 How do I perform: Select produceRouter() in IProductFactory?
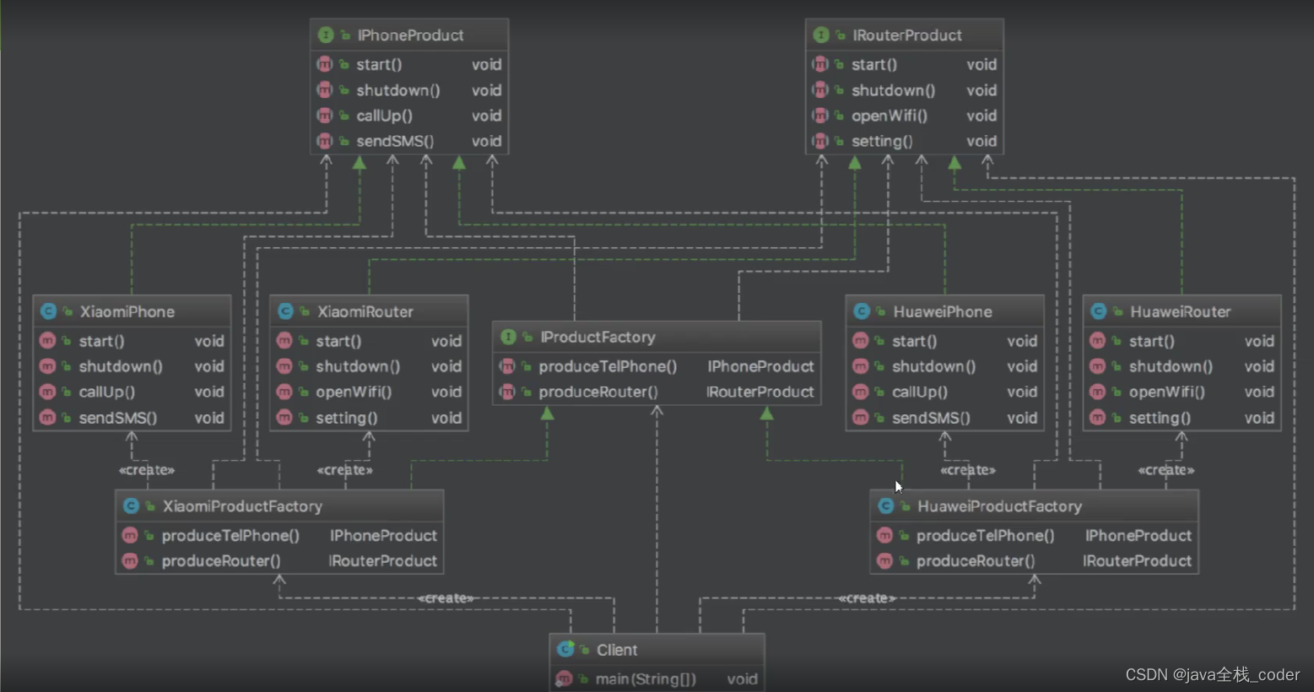pyautogui.click(x=657, y=392)
